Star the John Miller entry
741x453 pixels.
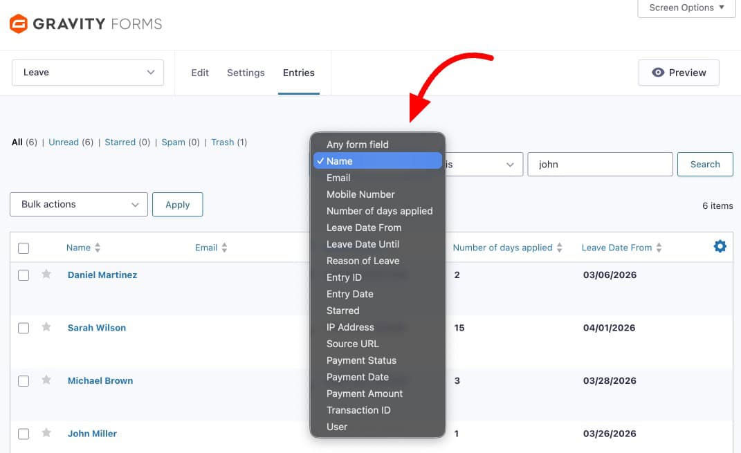46,433
